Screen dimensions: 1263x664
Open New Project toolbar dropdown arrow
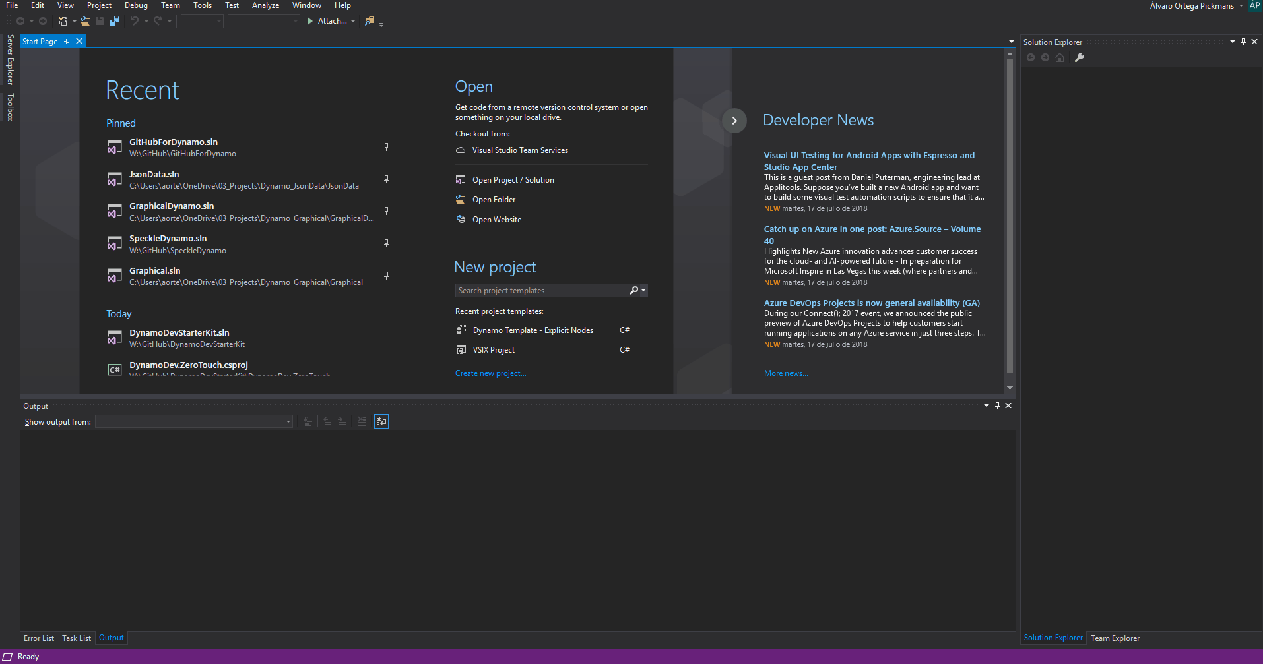(x=74, y=21)
